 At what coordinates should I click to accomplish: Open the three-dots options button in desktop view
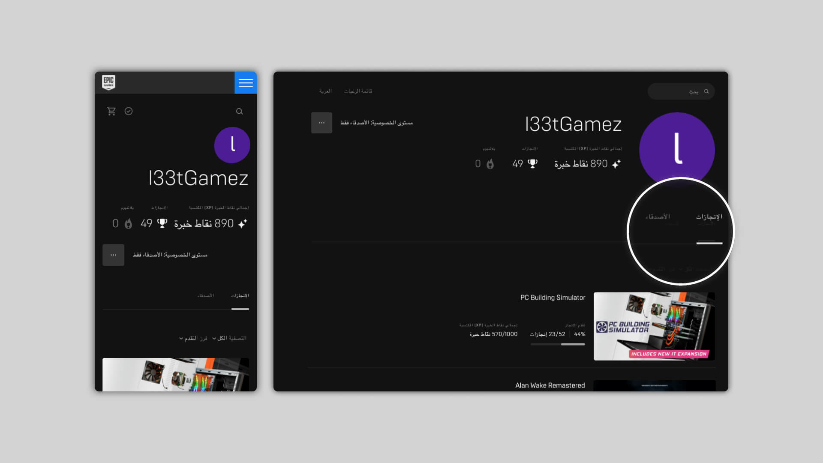(321, 123)
